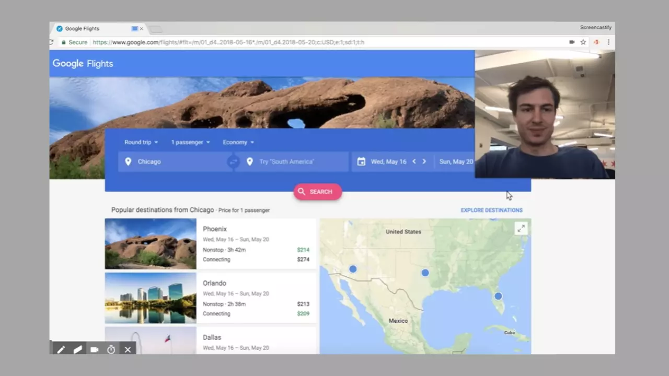Open Chrome's three-dot menu
This screenshot has width=669, height=376.
pos(608,42)
